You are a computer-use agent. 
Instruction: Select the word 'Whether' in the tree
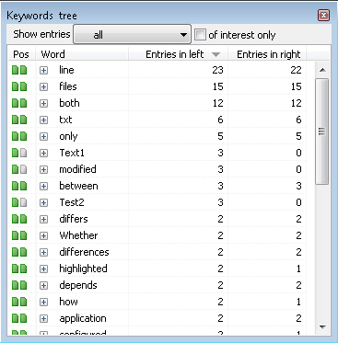(x=78, y=235)
